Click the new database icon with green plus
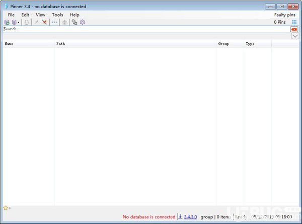This screenshot has width=302, height=224. pos(7,22)
